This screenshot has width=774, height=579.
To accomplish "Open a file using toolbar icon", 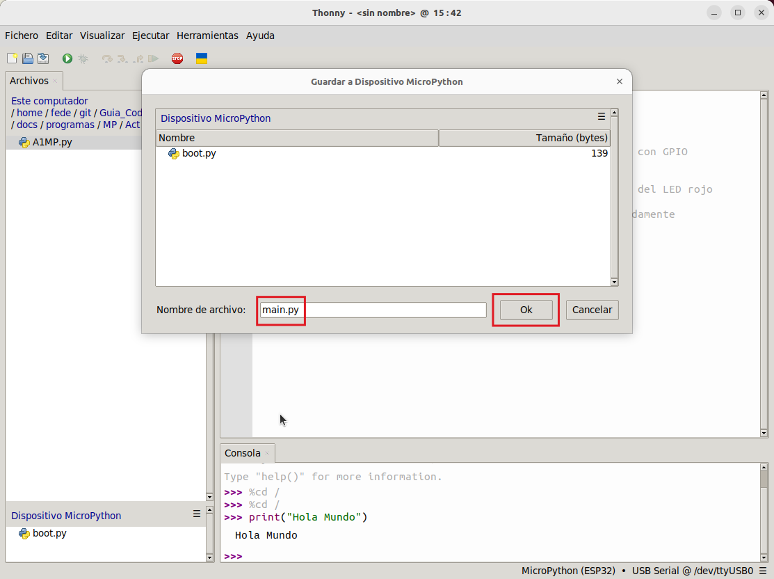I will [28, 58].
